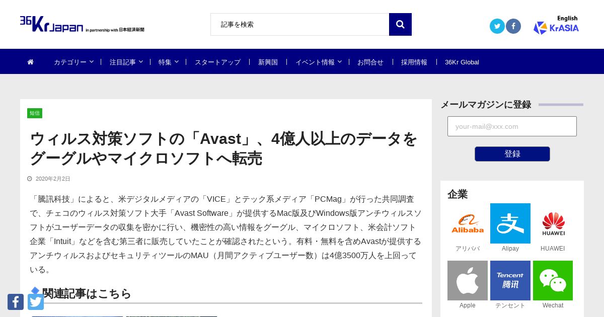The image size is (604, 317).
Task: Focus the 記事を検索 search field
Action: click(300, 24)
